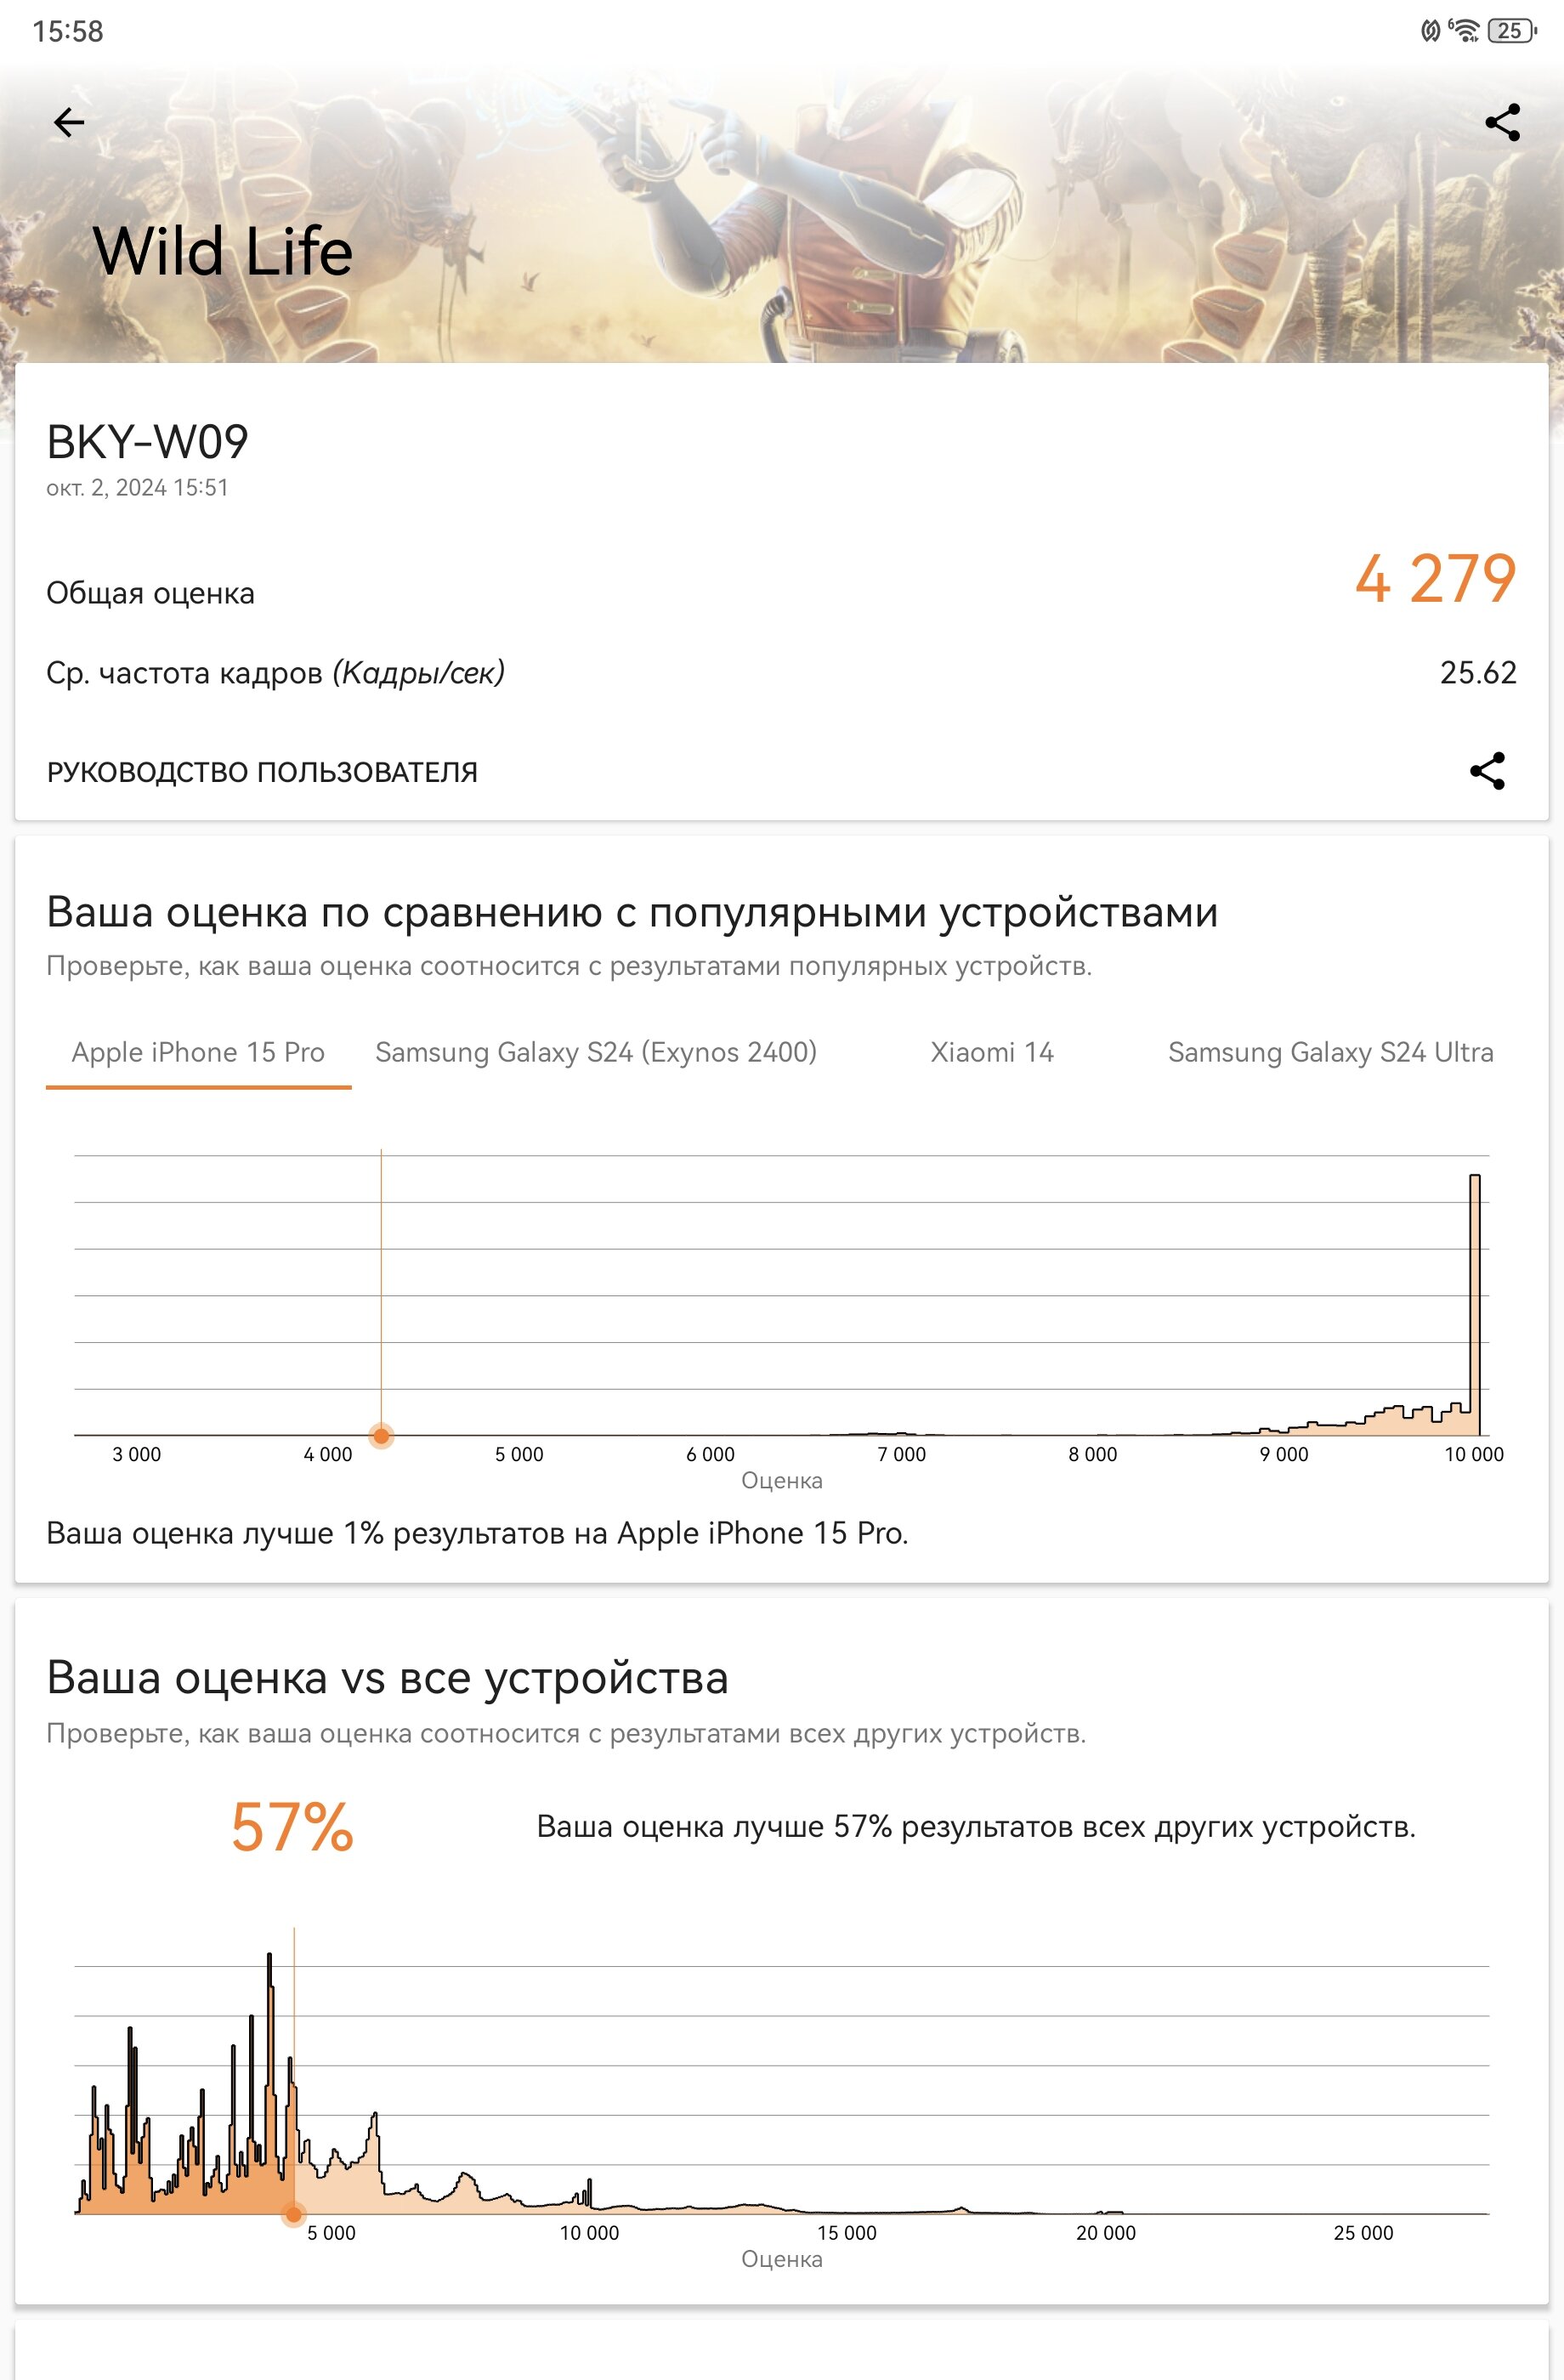The image size is (1564, 2380).
Task: Switch to Samsung Galaxy S24 (Exynos 2400) tab
Action: point(596,1052)
